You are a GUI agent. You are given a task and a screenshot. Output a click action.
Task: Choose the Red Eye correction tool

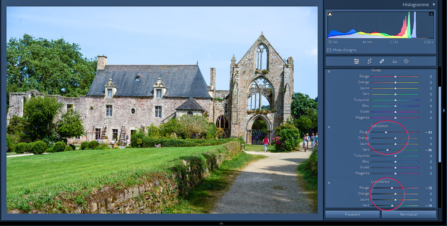pos(394,61)
